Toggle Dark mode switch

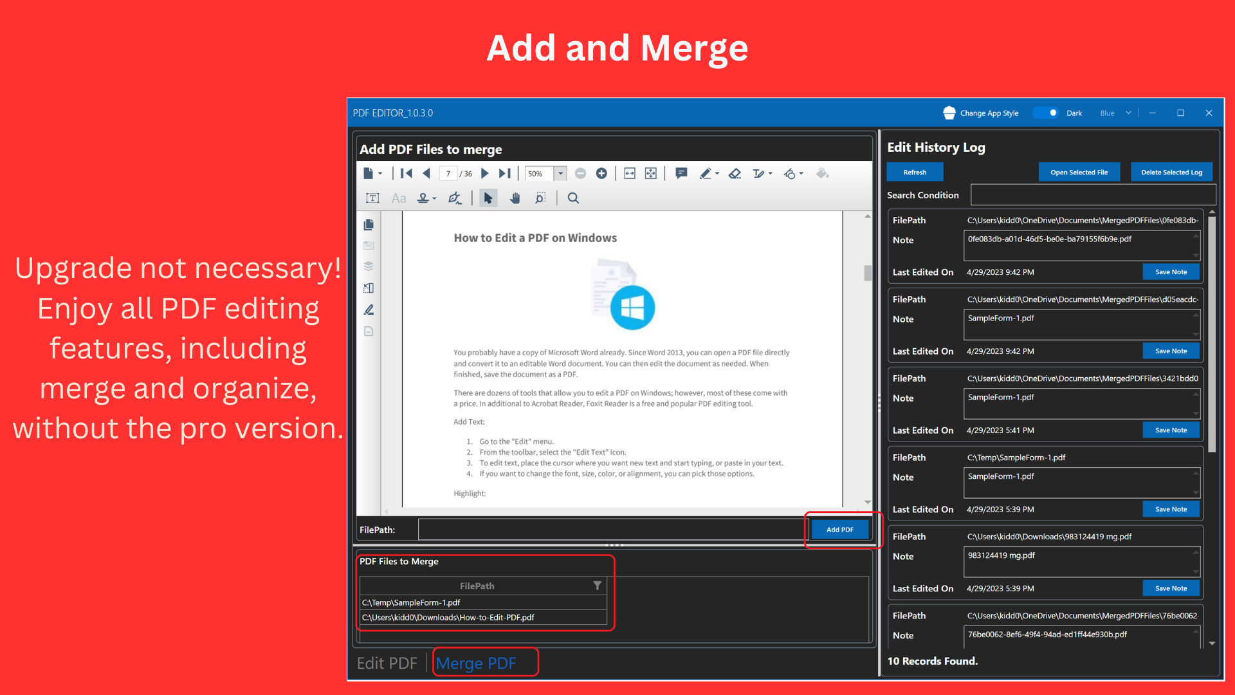[1046, 113]
